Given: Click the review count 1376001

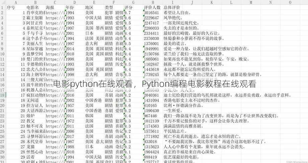Looking at the screenshot, I should (151, 44).
